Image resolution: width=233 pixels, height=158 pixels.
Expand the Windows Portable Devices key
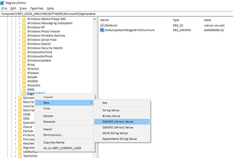pos(20,36)
